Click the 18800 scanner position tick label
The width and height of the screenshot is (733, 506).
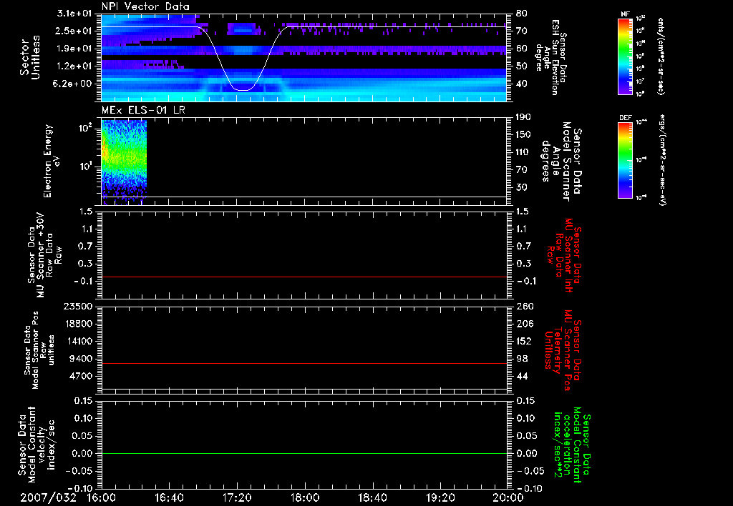click(x=80, y=324)
